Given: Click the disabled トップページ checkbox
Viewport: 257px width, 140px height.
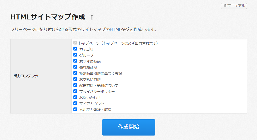Looking at the screenshot, I should [x=75, y=43].
